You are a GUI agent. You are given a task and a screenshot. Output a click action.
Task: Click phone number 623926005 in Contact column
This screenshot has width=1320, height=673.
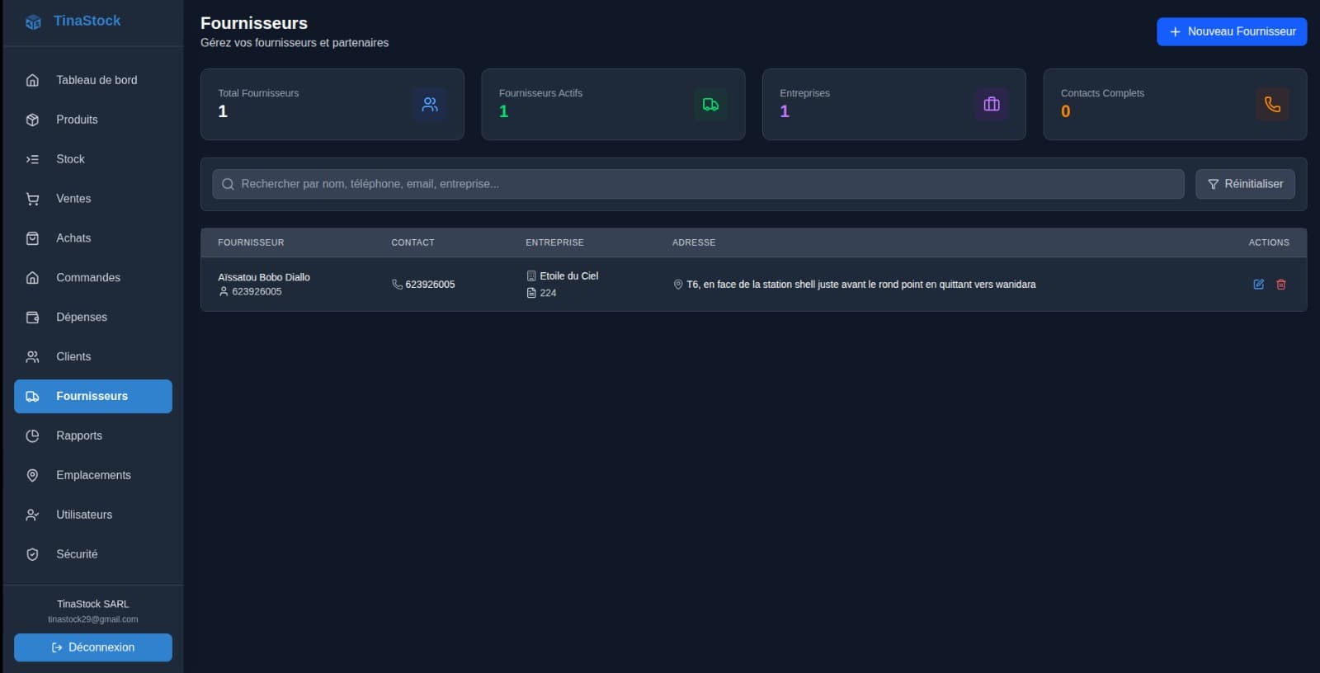point(430,285)
